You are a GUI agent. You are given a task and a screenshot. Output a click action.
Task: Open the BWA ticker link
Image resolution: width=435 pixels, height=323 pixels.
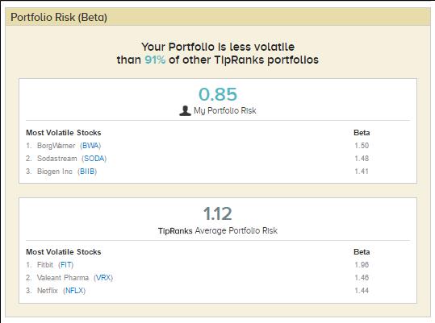coord(90,146)
